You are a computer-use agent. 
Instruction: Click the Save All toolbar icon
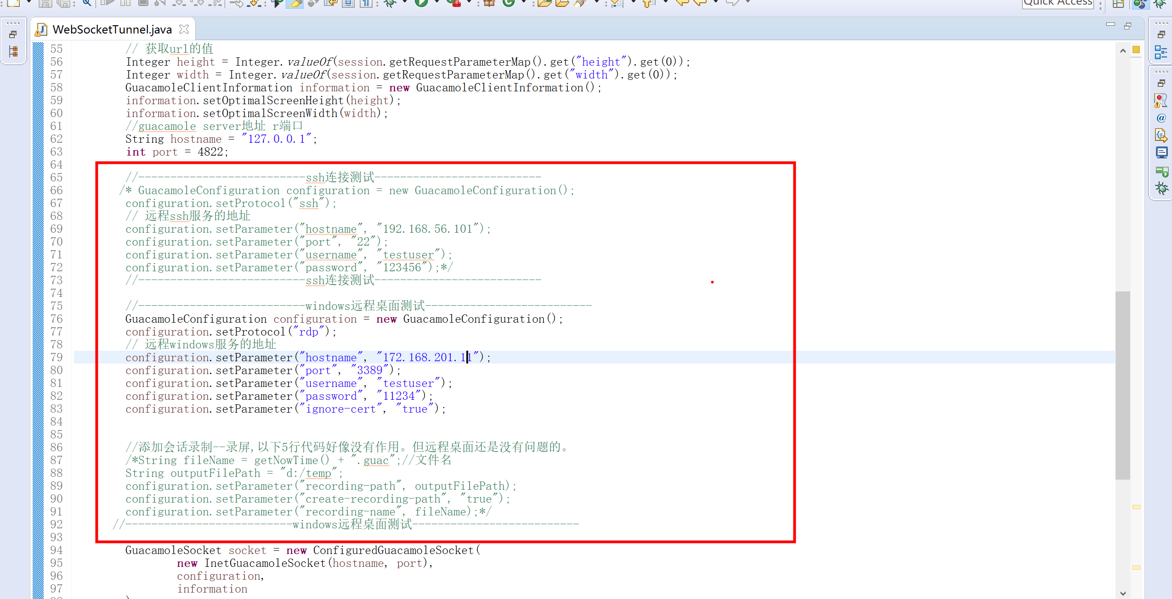(64, 4)
